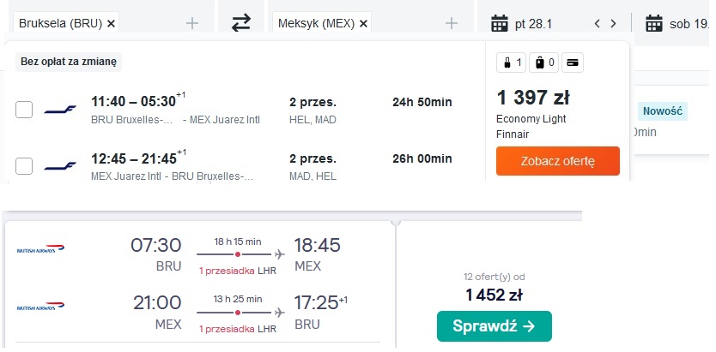Remove Bruksela (BRU) from origin field
Image resolution: width=716 pixels, height=352 pixels.
click(x=111, y=24)
